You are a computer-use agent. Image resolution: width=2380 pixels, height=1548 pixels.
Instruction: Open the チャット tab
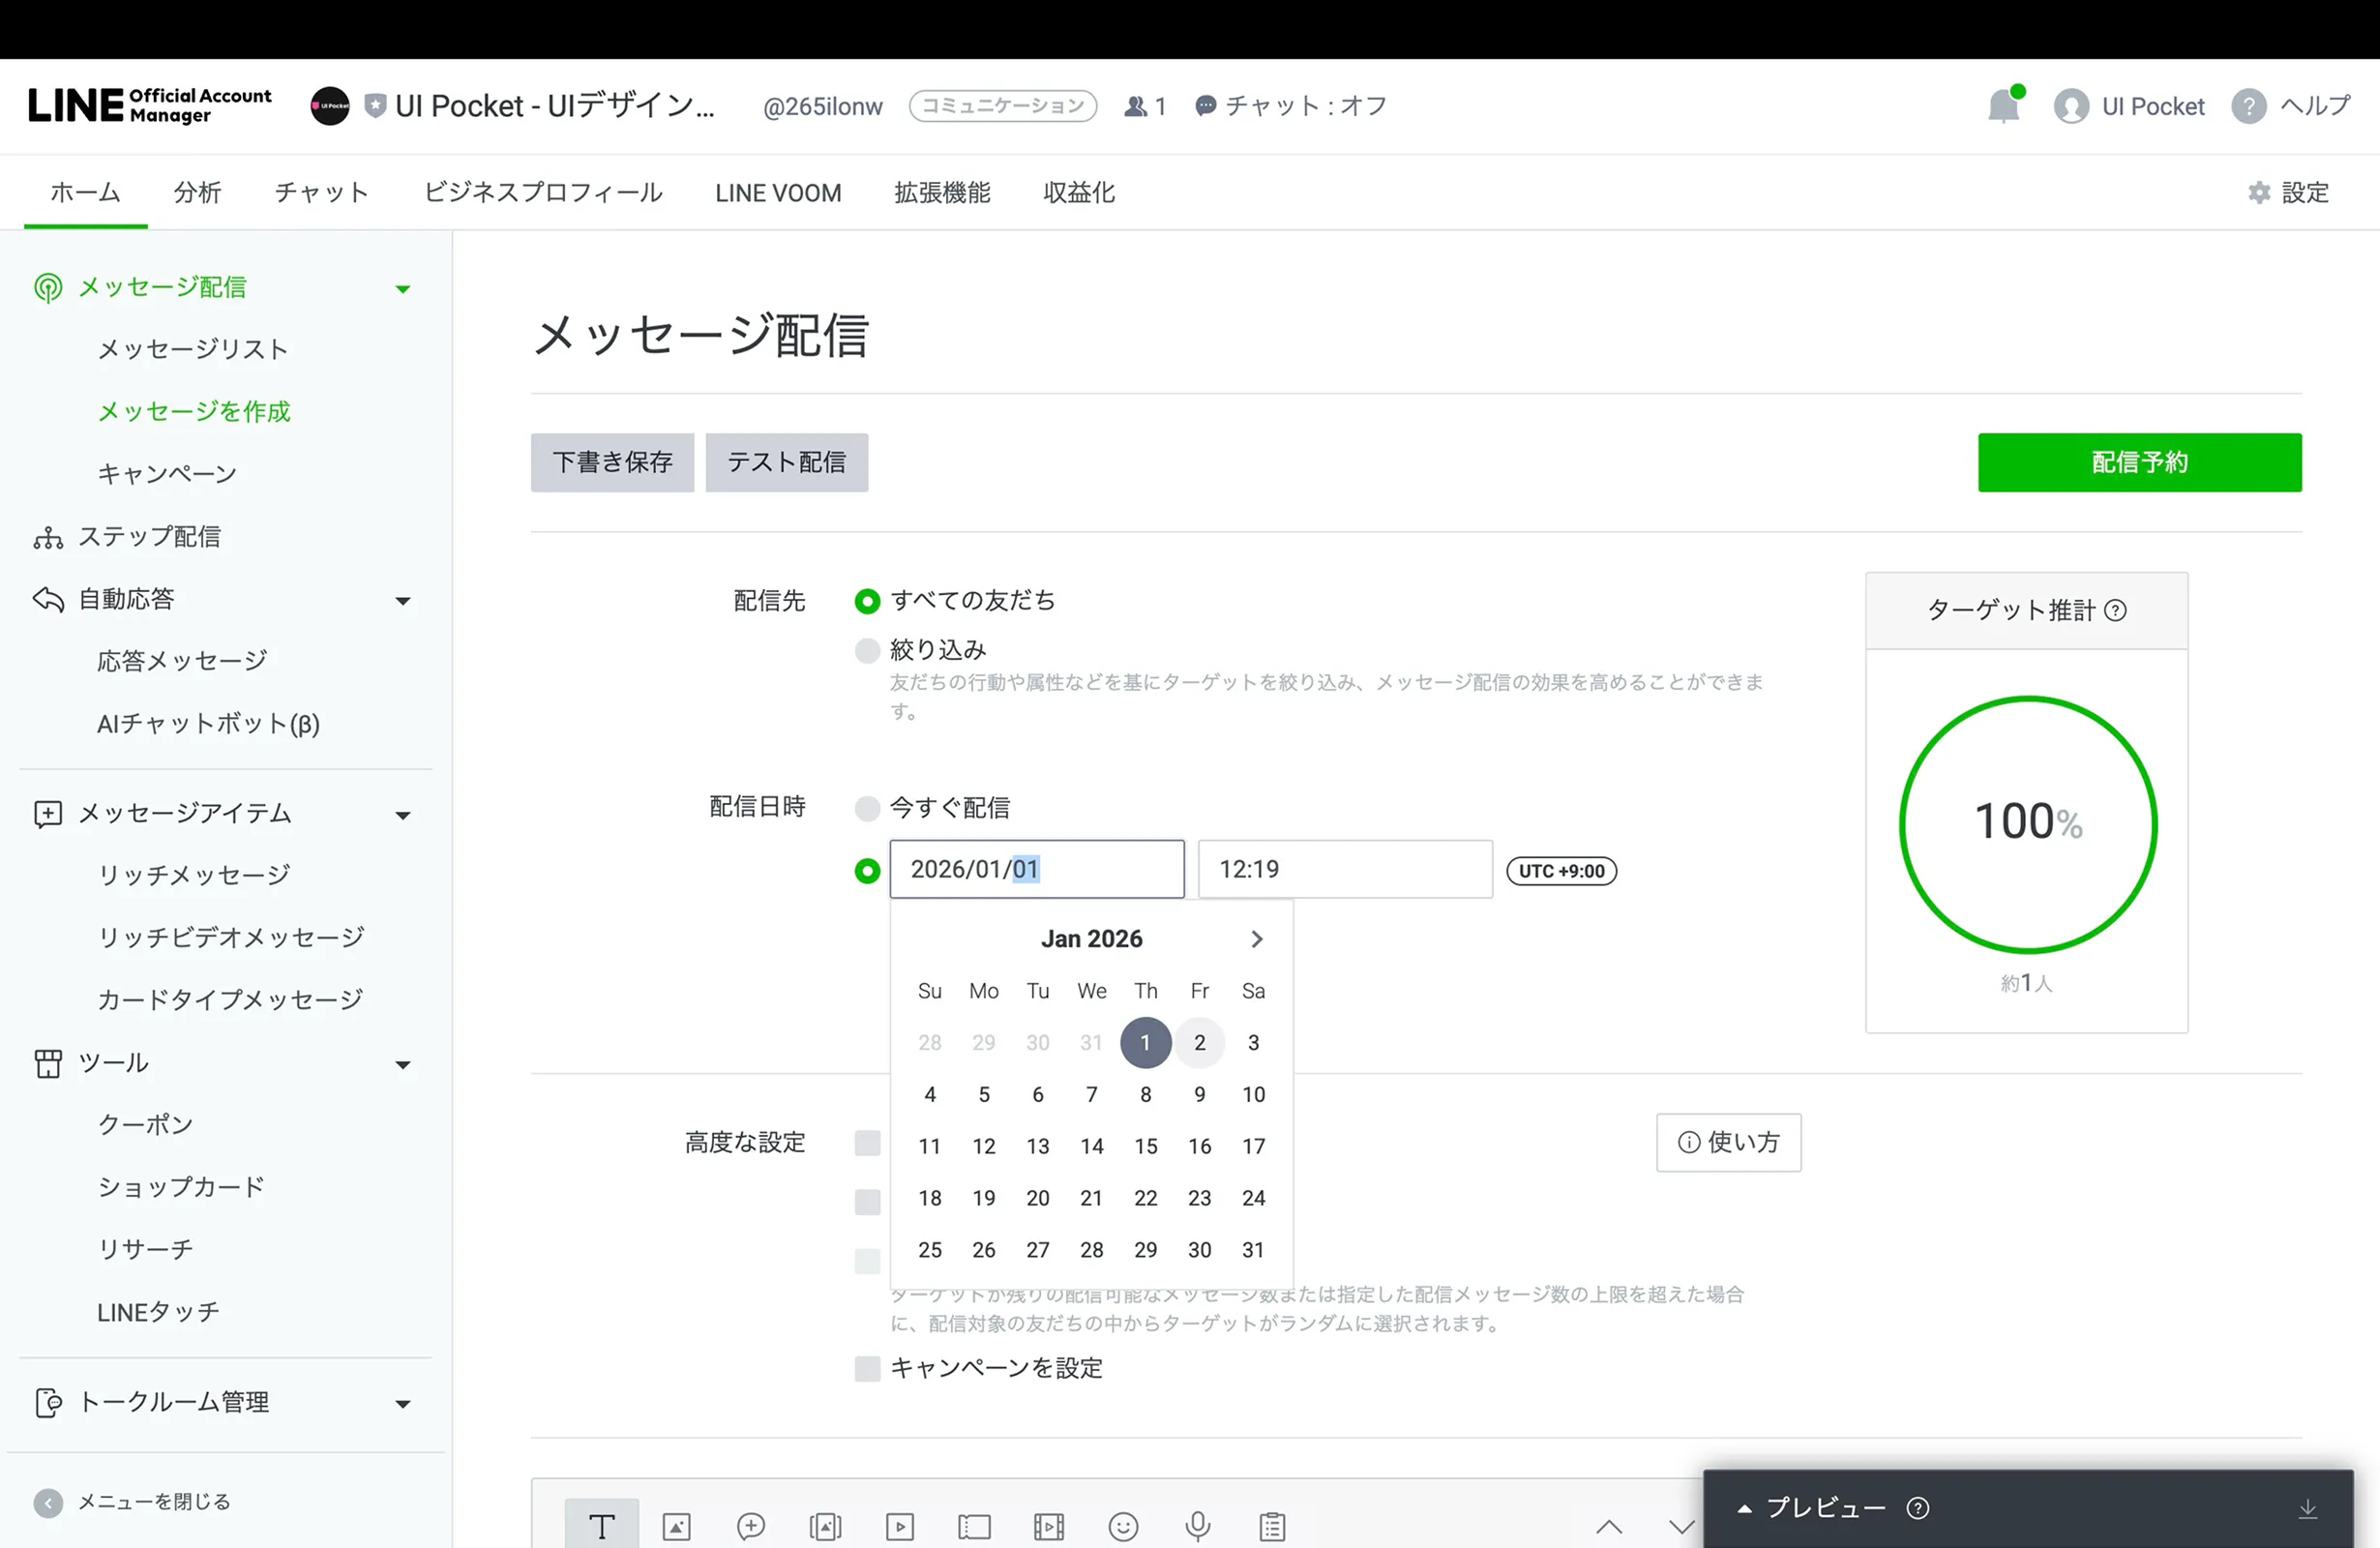pyautogui.click(x=322, y=192)
